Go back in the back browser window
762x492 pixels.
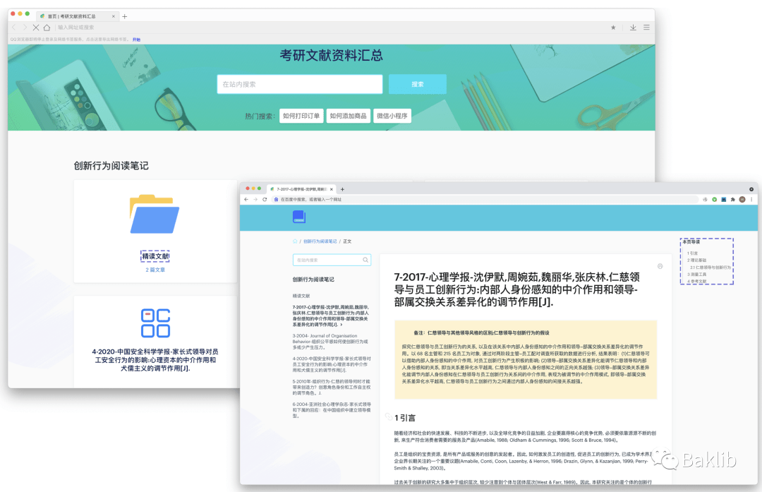pos(13,28)
